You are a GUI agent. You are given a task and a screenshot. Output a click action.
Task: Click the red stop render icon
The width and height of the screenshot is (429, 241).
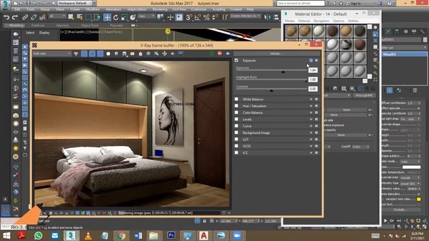pyautogui.click(x=220, y=54)
